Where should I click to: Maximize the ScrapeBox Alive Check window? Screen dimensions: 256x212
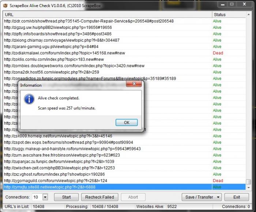point(231,4)
